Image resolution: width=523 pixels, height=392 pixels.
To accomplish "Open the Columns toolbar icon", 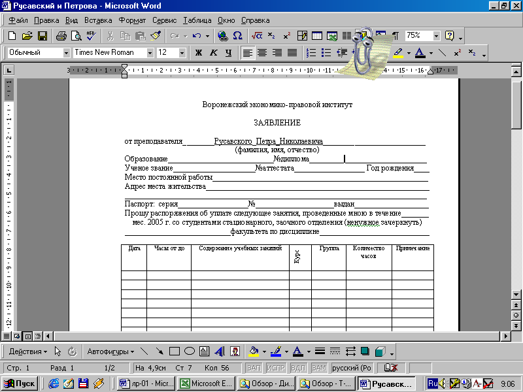I will click(x=347, y=36).
